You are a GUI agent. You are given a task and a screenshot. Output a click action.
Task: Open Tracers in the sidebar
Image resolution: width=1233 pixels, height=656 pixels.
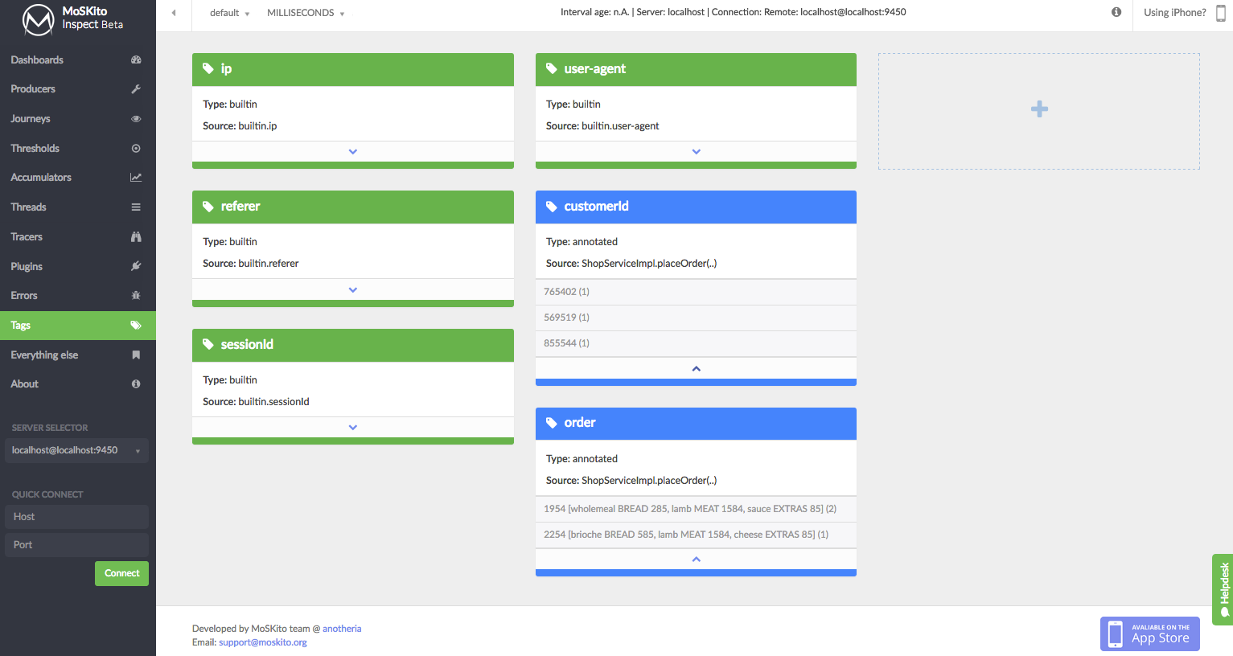pyautogui.click(x=78, y=237)
